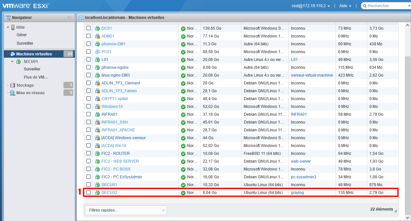Open the Filtres rapides dropdown
This screenshot has height=221, width=411.
click(126, 211)
